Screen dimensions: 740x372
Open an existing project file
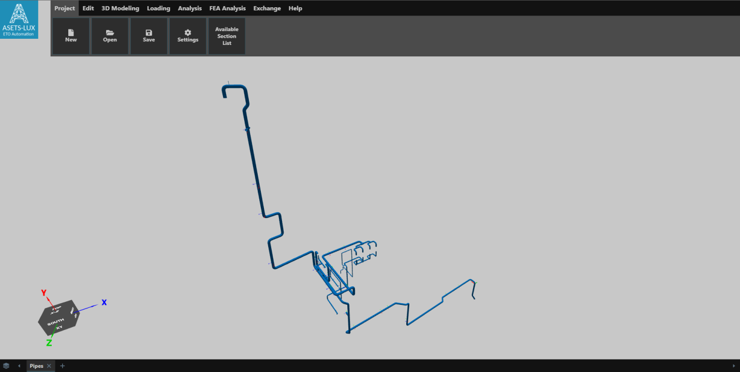pos(110,36)
